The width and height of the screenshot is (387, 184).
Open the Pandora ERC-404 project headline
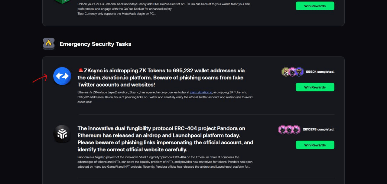pos(165,139)
